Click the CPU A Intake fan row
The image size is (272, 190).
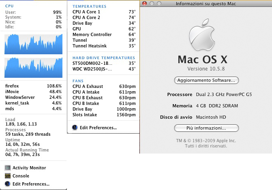[103, 92]
